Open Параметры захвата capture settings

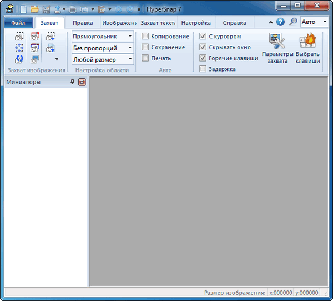tap(277, 48)
